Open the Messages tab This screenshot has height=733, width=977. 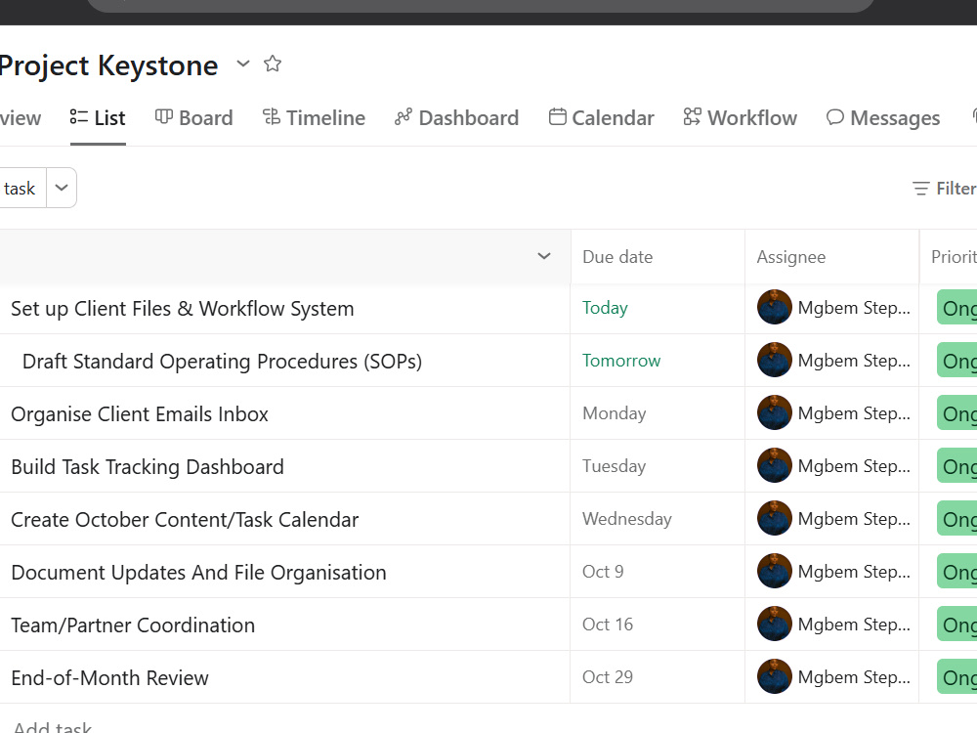tap(883, 118)
